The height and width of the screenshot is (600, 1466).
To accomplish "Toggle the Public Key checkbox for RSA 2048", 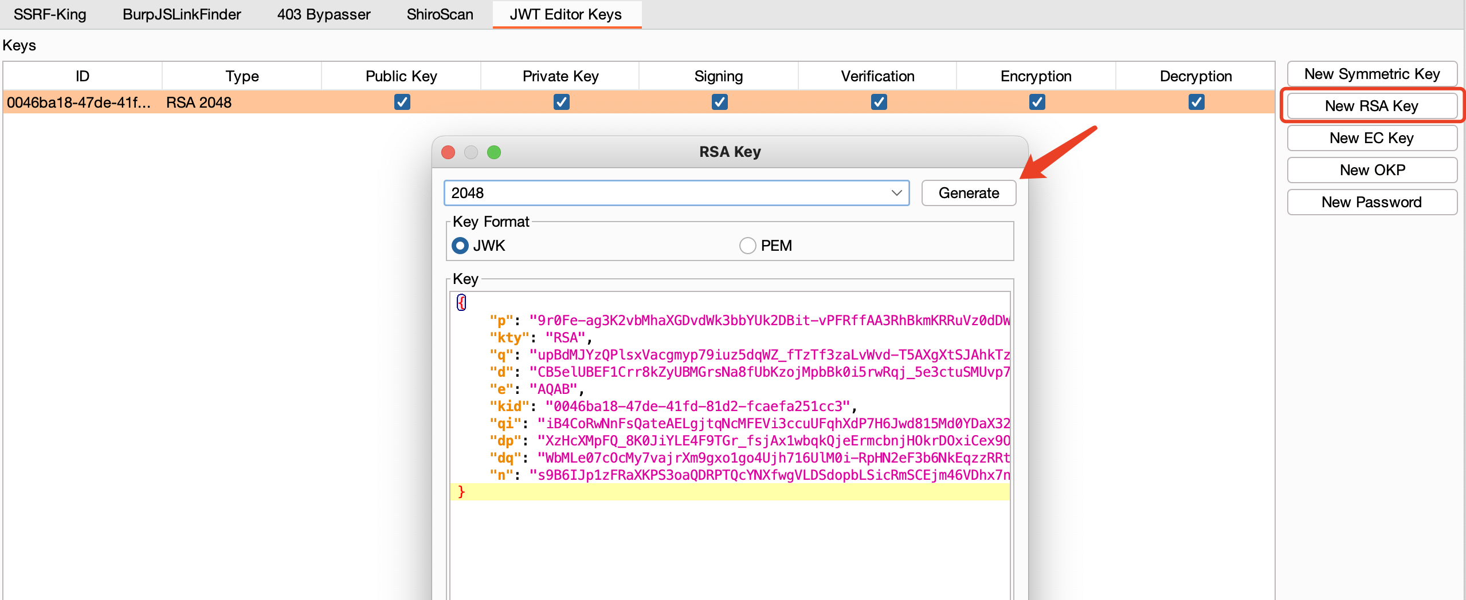I will [402, 102].
